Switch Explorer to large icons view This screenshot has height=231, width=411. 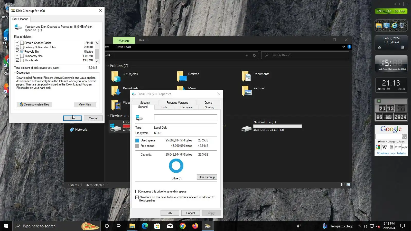pos(348,185)
